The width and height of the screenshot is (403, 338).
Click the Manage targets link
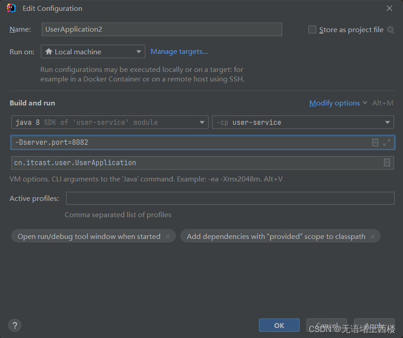pos(179,52)
